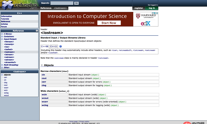Open <iomanip> in the Reference tree
This screenshot has width=207, height=124.
9,44
